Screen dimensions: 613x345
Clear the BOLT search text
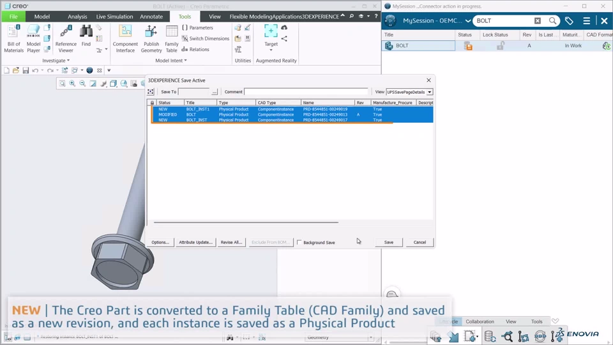pyautogui.click(x=538, y=20)
